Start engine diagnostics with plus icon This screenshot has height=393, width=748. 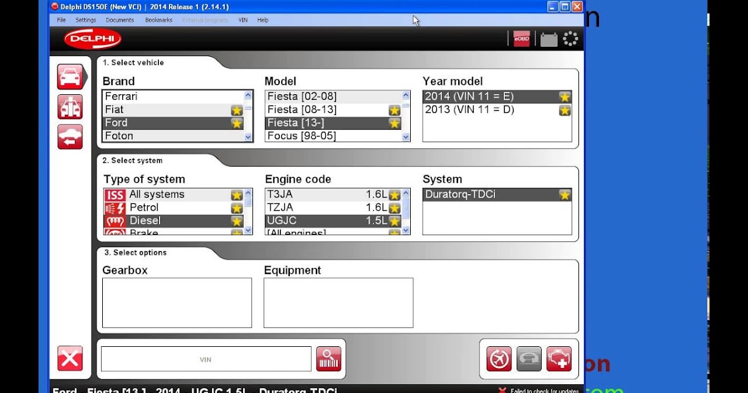(x=559, y=359)
